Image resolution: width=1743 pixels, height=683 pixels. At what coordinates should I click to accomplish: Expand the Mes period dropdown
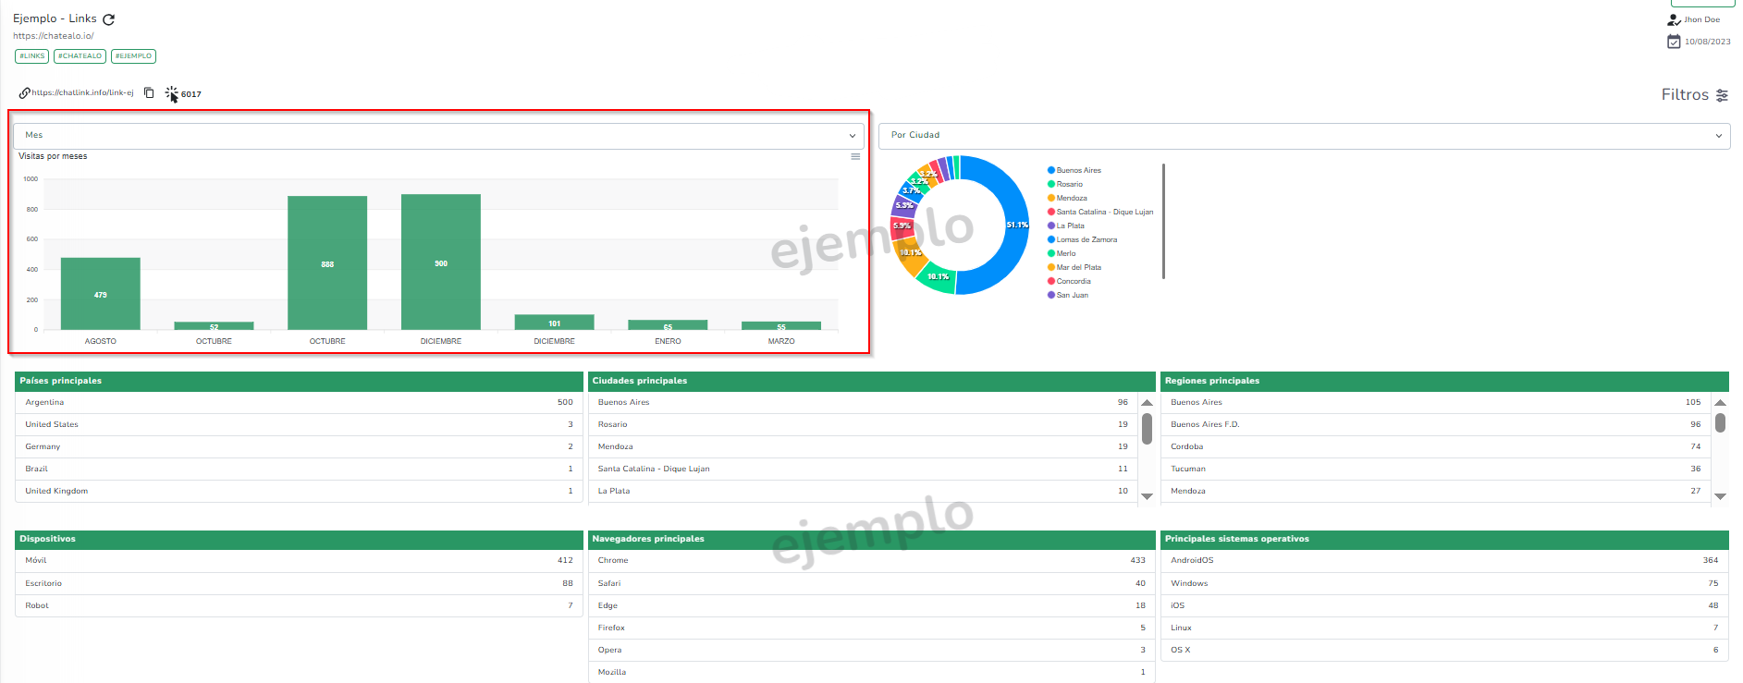439,136
